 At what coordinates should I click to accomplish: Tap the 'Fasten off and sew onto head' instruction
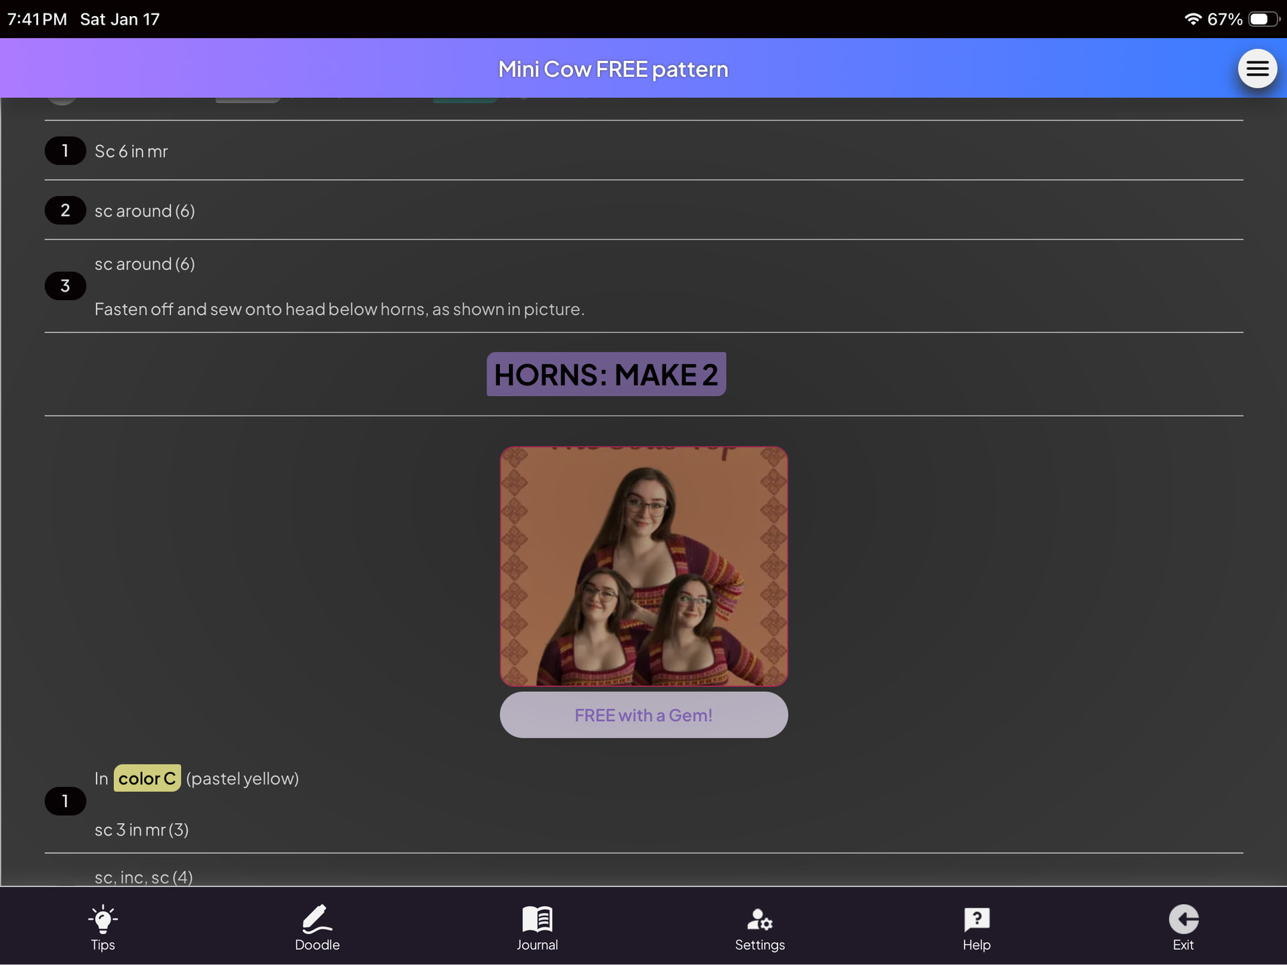[339, 309]
